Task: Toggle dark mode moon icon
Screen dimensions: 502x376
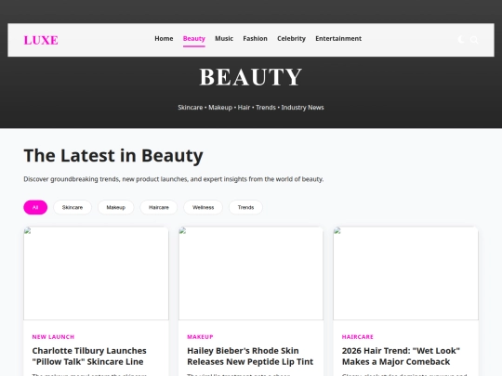Action: [x=461, y=40]
